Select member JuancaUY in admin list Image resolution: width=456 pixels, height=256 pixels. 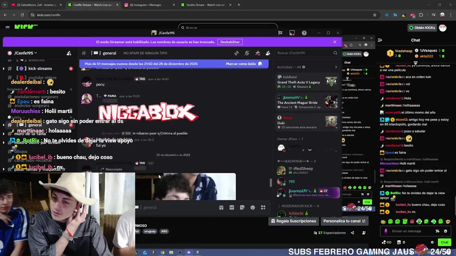click(x=307, y=193)
